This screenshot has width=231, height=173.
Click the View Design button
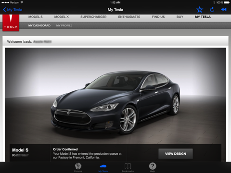click(176, 154)
